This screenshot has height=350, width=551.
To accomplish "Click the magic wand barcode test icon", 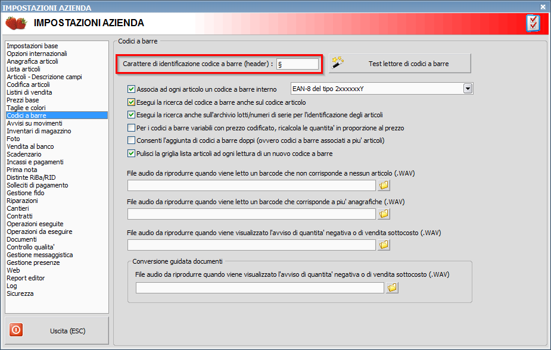I will coord(338,63).
